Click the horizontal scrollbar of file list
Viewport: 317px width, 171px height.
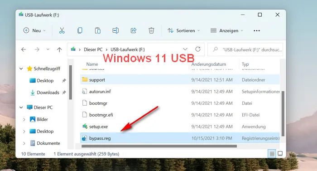tap(159, 146)
